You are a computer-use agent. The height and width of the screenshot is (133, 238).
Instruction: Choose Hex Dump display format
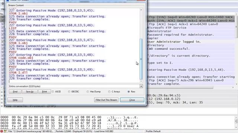click(88, 92)
